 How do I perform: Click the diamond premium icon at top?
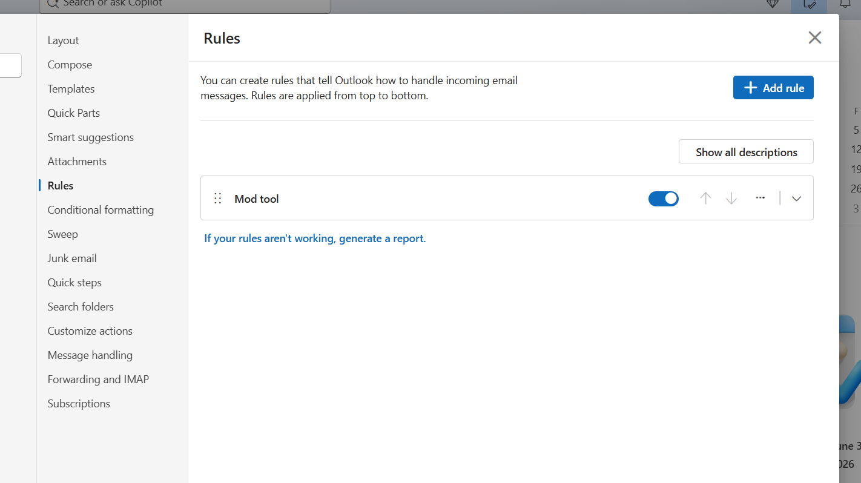tap(773, 4)
